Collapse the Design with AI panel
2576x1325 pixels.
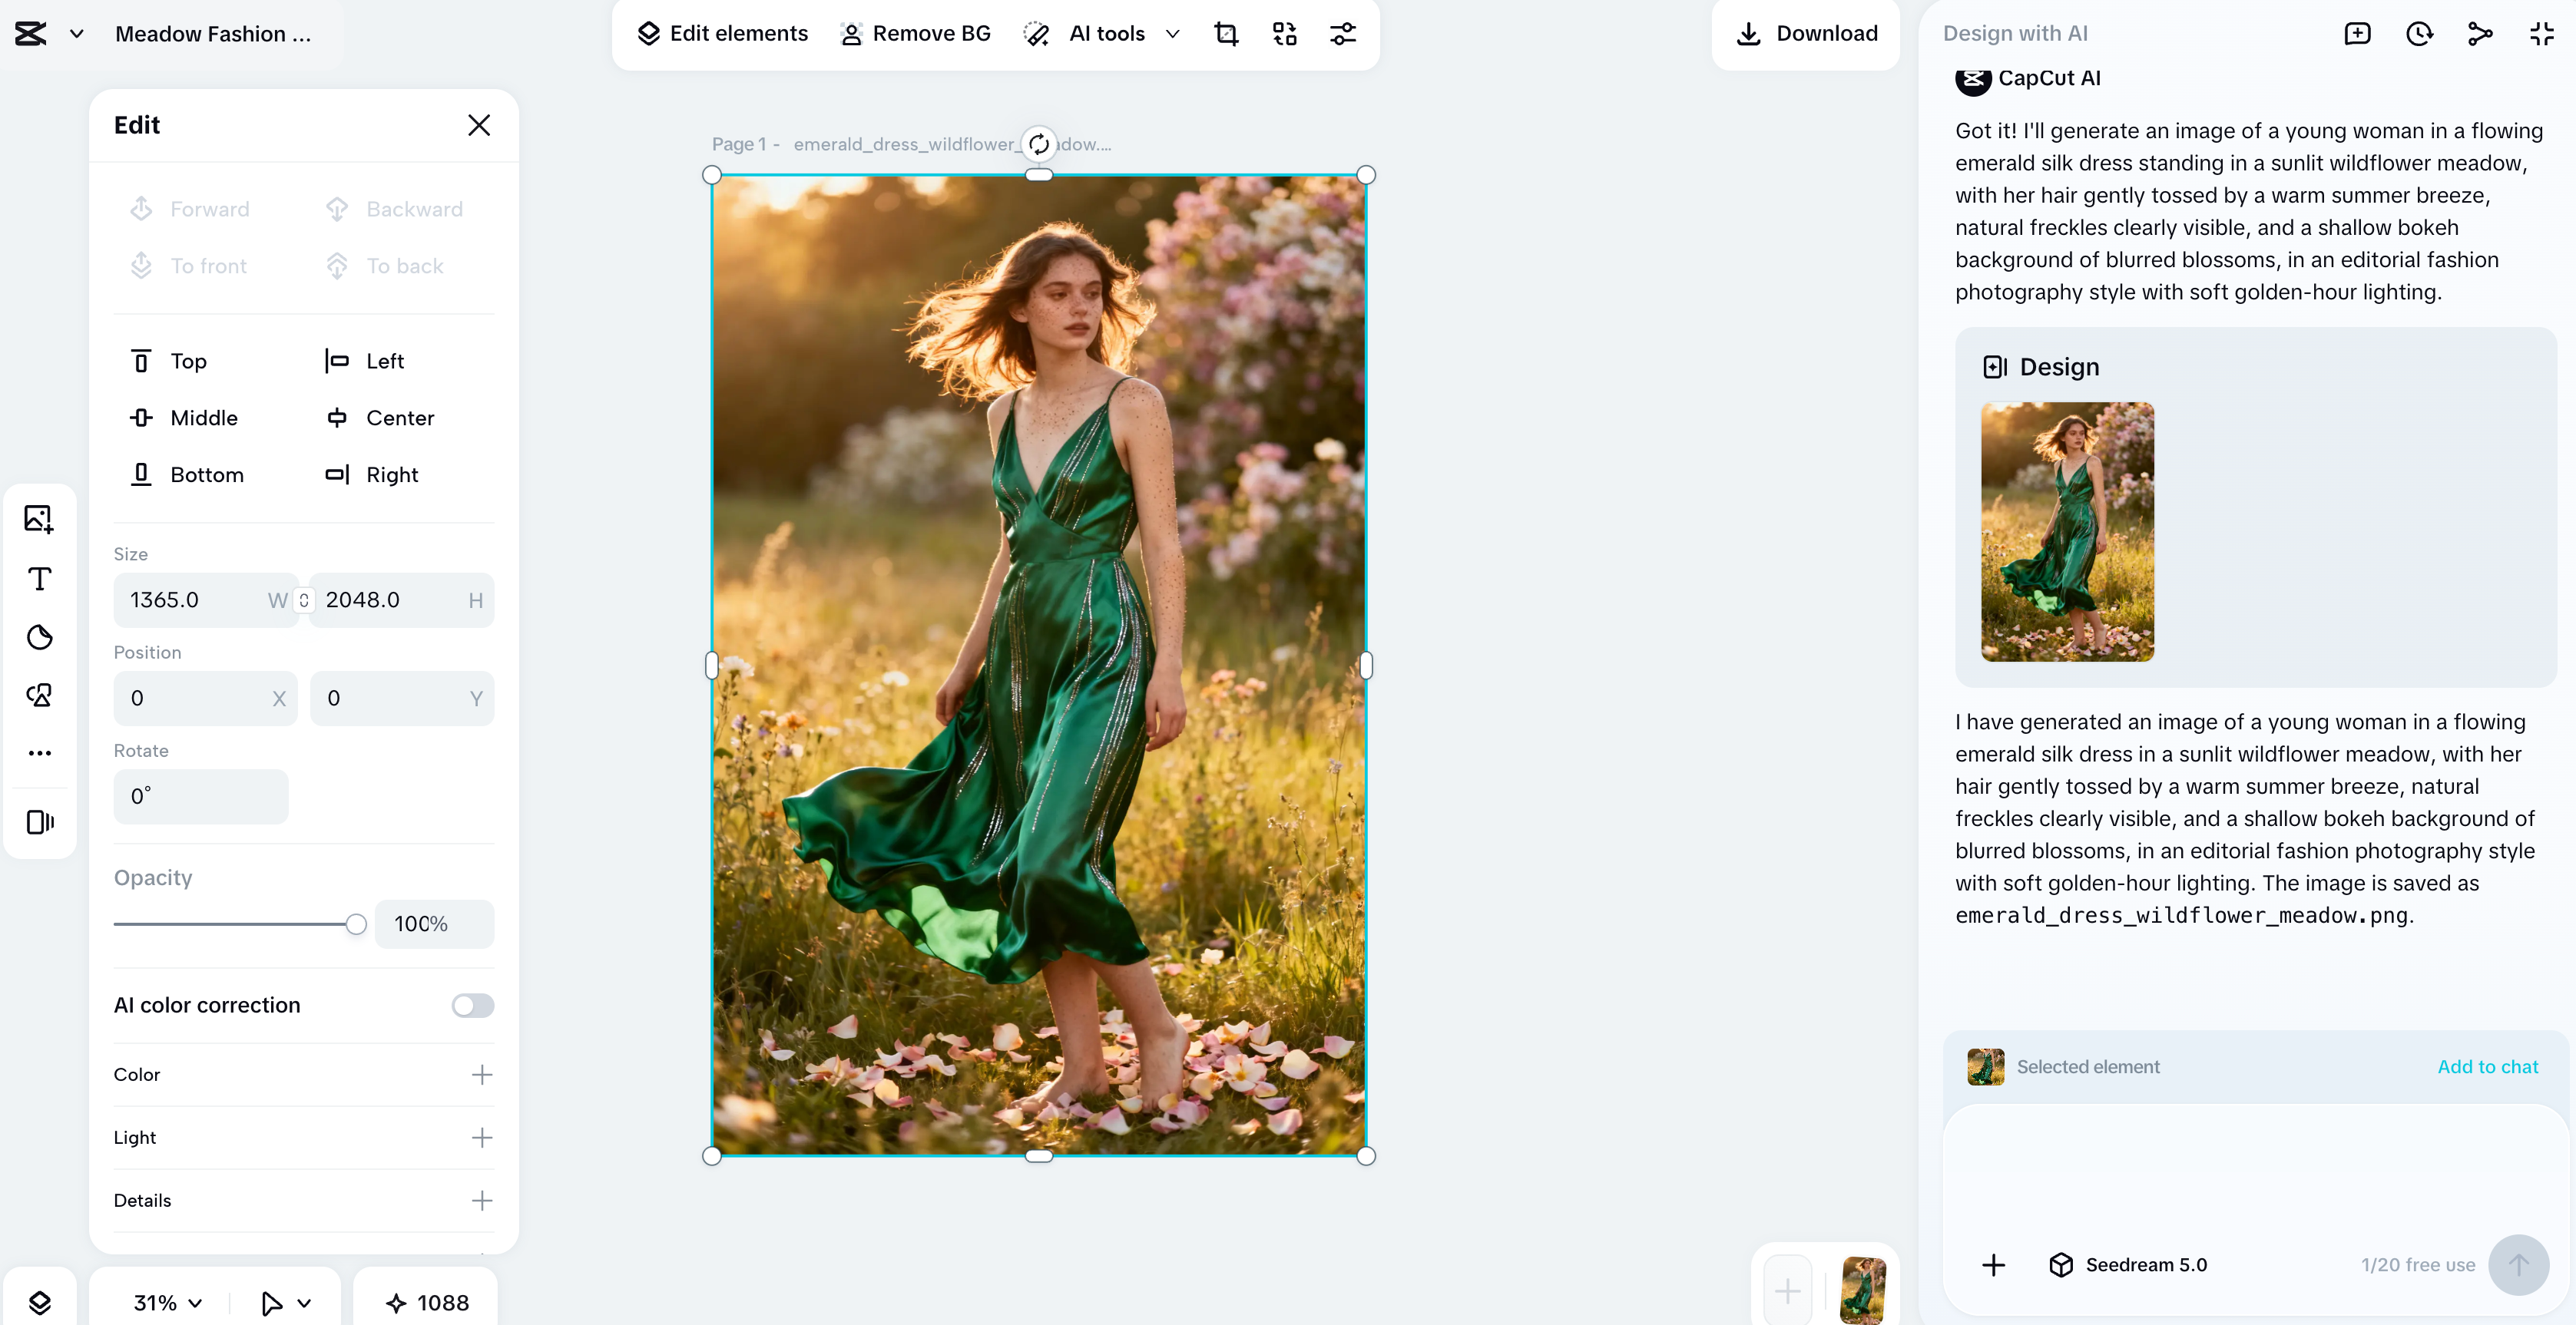2543,33
